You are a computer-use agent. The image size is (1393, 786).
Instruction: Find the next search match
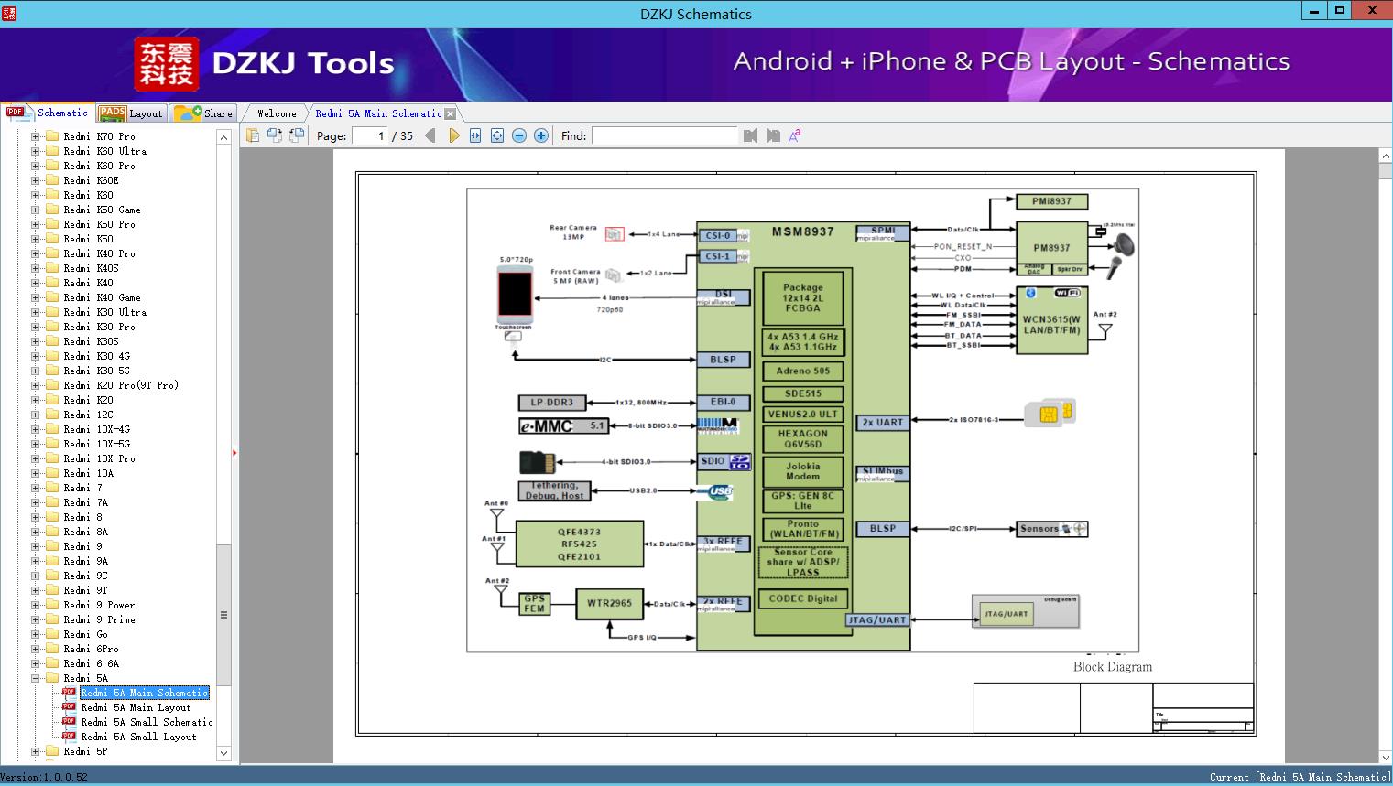773,135
